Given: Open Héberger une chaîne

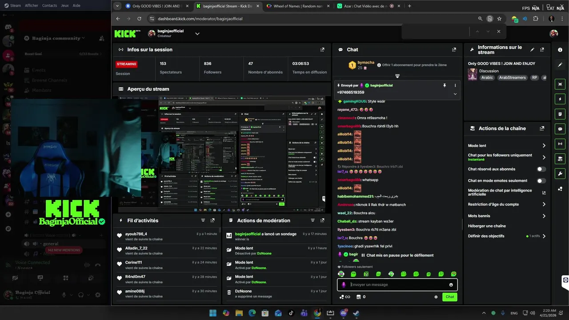Looking at the screenshot, I should (487, 226).
